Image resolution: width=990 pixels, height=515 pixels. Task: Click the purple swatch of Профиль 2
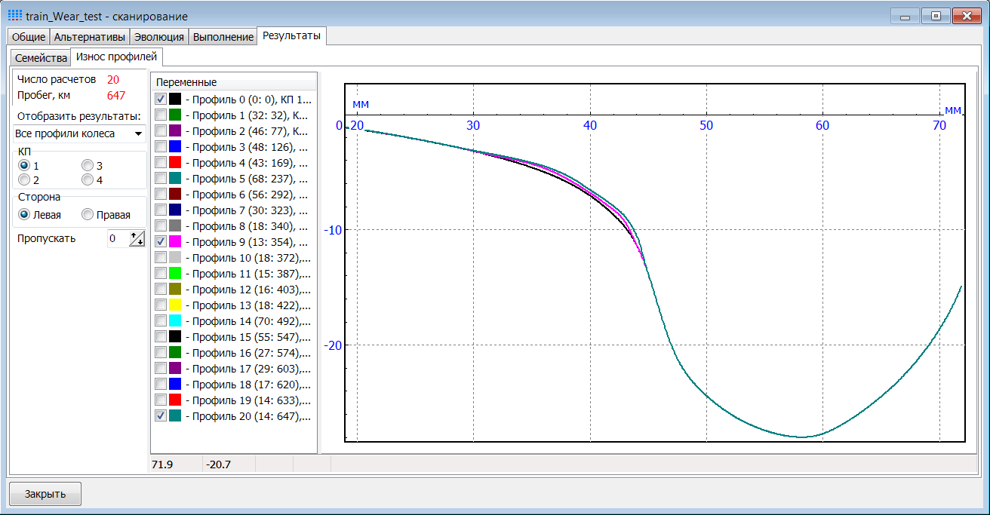175,130
